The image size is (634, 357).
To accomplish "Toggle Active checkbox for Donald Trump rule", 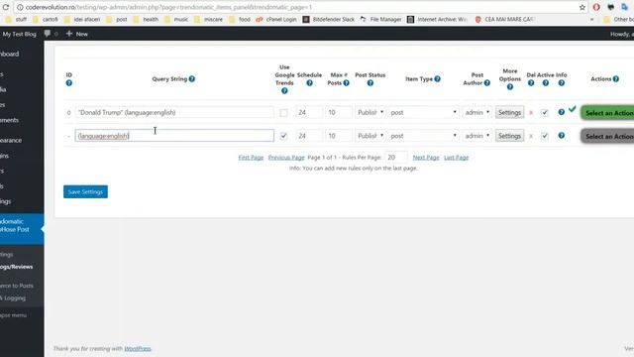I will [x=545, y=112].
